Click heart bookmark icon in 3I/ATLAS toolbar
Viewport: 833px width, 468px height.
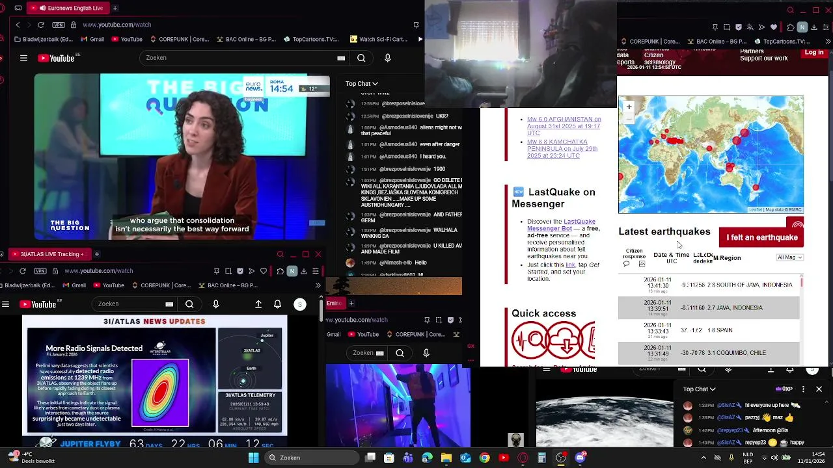pyautogui.click(x=264, y=271)
